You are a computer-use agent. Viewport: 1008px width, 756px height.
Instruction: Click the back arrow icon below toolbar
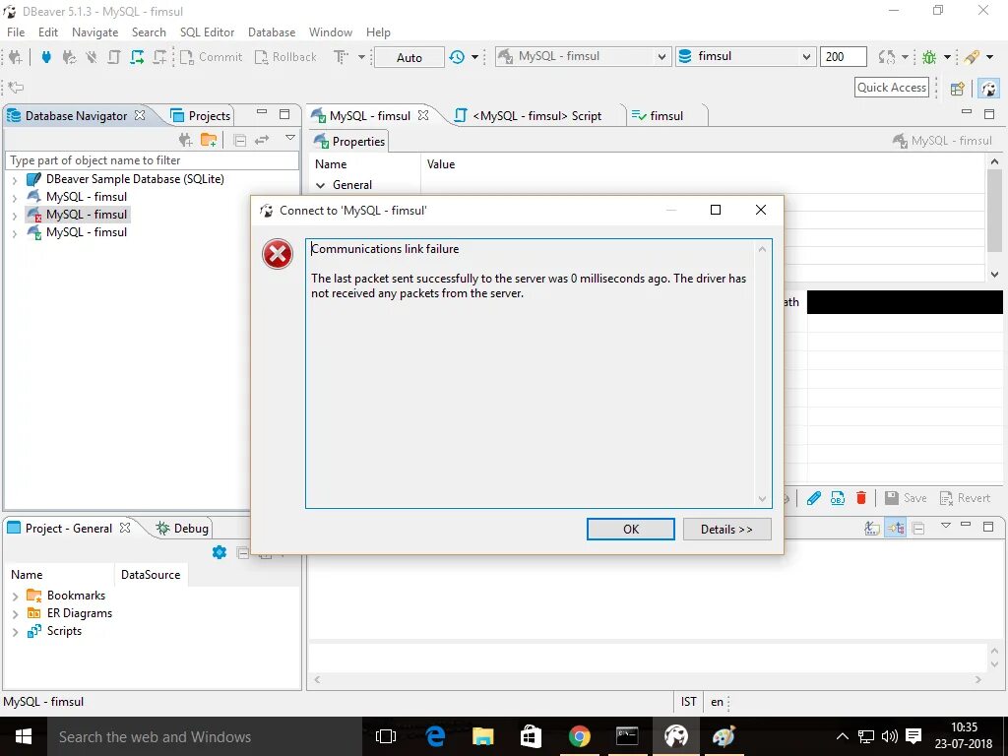pyautogui.click(x=17, y=87)
